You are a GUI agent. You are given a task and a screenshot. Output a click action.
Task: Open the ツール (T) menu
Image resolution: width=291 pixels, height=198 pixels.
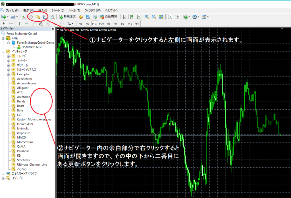(x=74, y=10)
